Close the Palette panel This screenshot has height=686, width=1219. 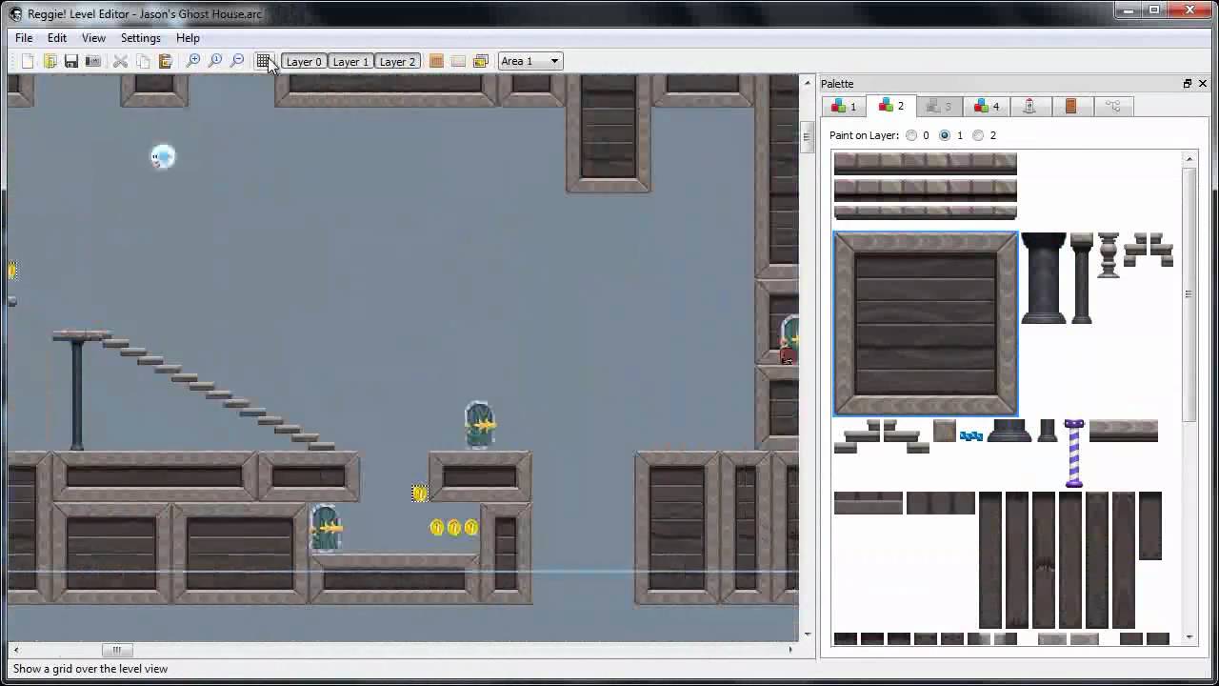pos(1203,84)
